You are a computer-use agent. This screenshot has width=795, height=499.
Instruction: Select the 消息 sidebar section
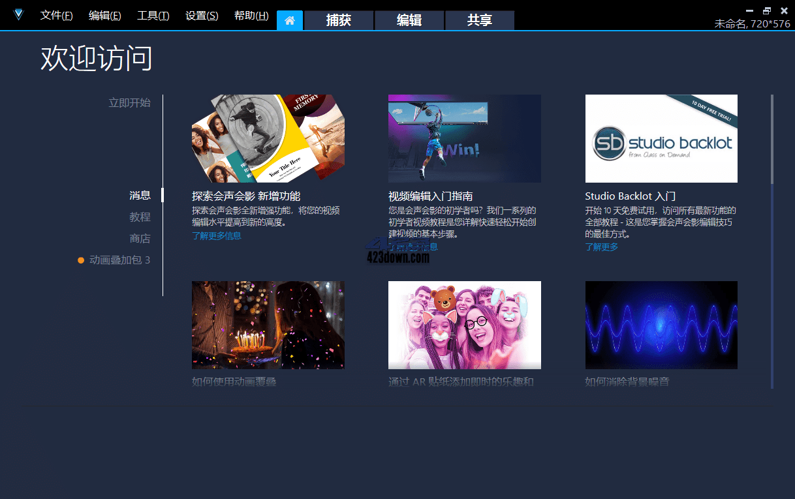(x=140, y=195)
